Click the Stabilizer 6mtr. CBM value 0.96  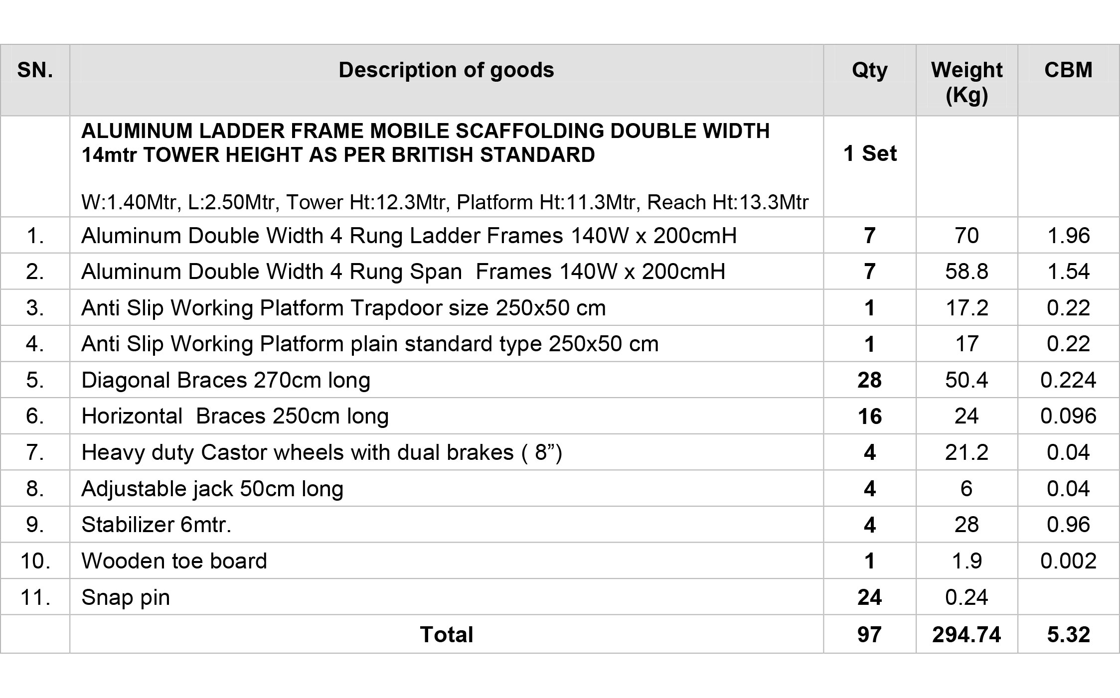pos(1068,525)
